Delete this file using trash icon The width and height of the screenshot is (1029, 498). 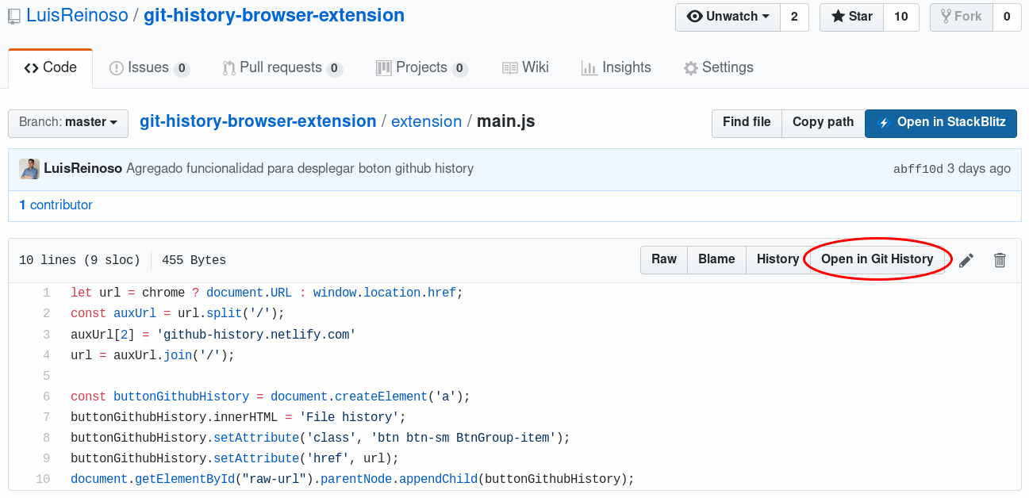(1000, 260)
